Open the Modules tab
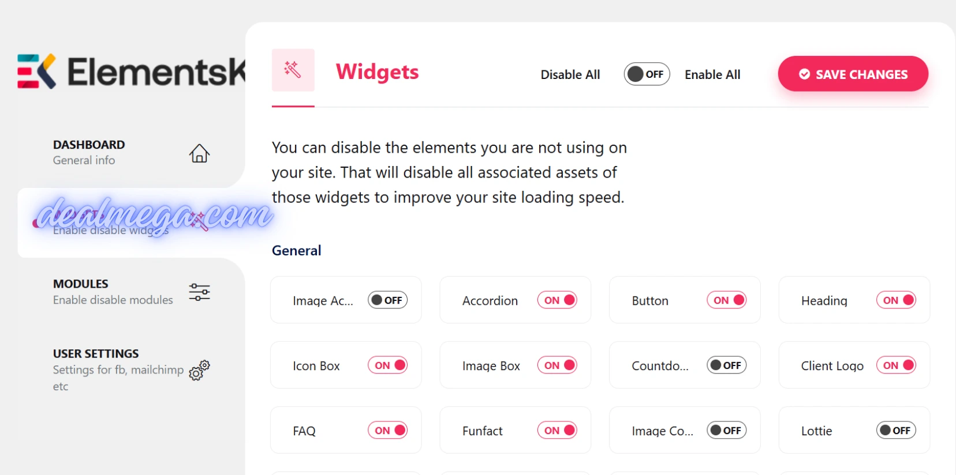The width and height of the screenshot is (956, 475). tap(113, 292)
